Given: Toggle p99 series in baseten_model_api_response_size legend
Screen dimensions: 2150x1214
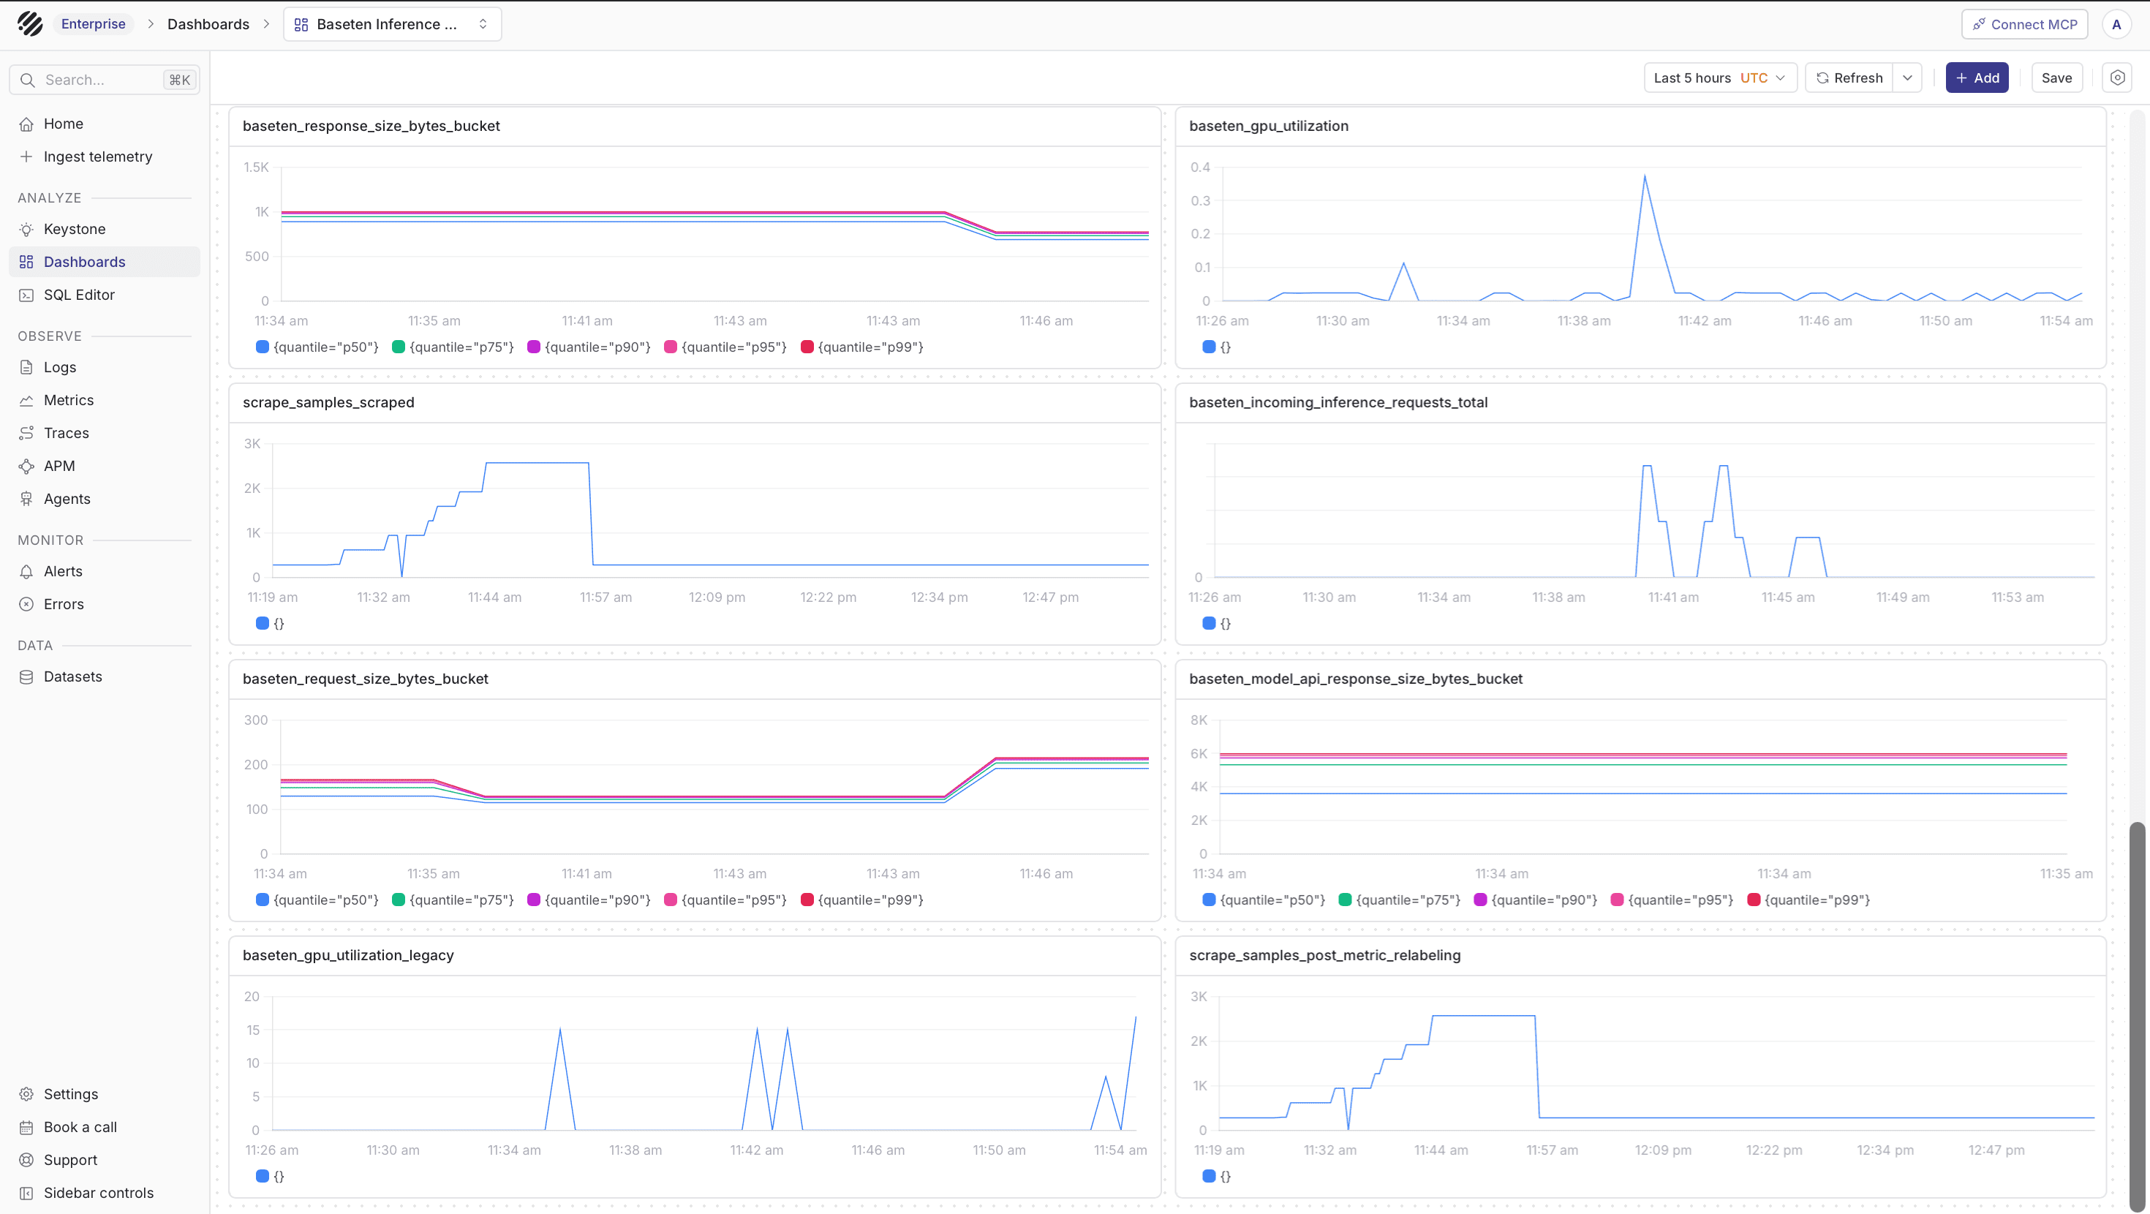Looking at the screenshot, I should [1808, 900].
